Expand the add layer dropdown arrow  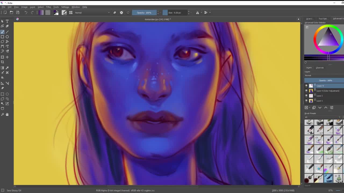click(x=309, y=107)
